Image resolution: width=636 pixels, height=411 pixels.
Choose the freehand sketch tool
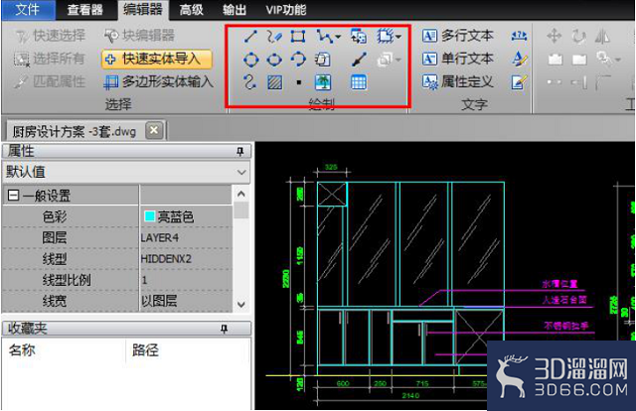(x=274, y=37)
